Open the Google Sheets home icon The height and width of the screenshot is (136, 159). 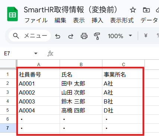click(x=12, y=14)
